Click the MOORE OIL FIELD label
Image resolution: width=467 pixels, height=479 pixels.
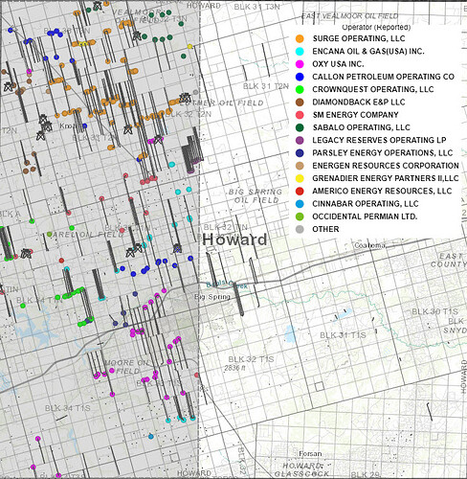126,367
